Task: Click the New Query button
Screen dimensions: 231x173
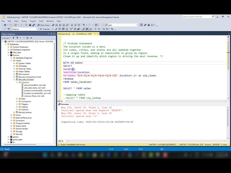Action: click(x=44, y=25)
